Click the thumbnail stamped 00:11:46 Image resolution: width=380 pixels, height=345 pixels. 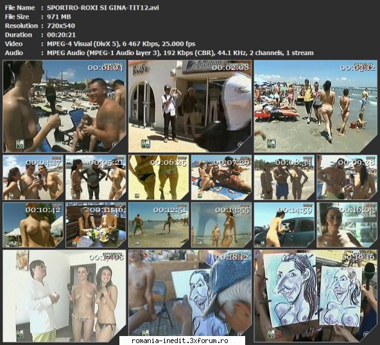tap(96, 225)
